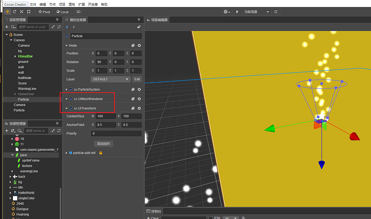Select the fruitNode node
371x219 pixels.
click(x=25, y=78)
